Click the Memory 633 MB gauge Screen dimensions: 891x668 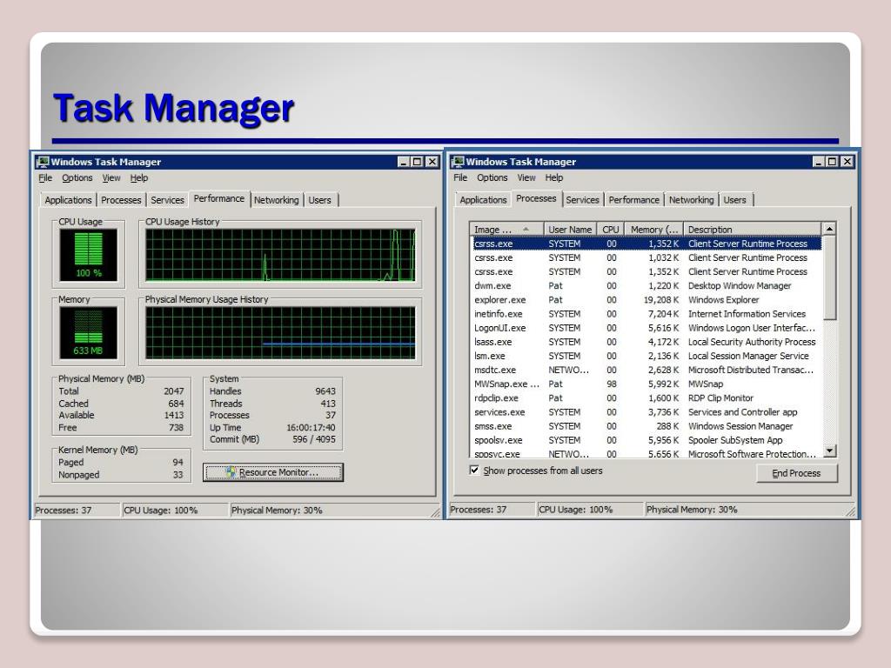[x=89, y=333]
